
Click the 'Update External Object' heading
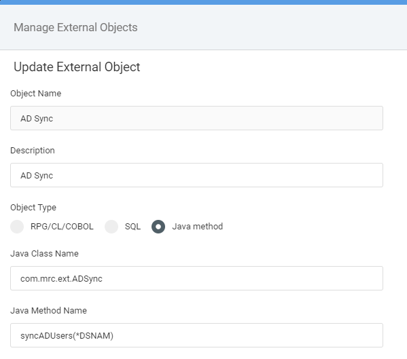tap(77, 67)
